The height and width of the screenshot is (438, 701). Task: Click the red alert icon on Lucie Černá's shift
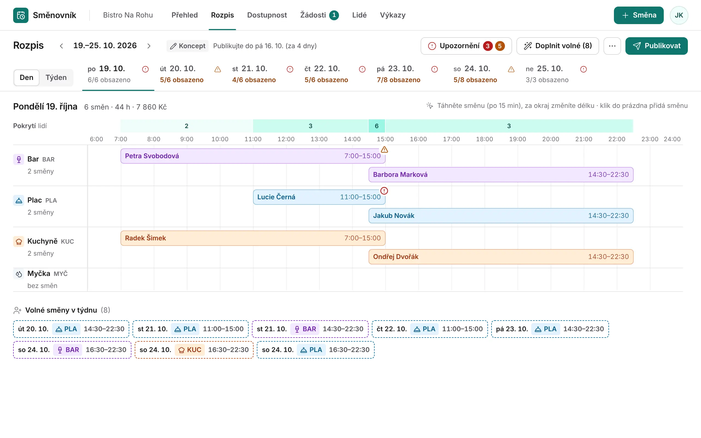(384, 191)
